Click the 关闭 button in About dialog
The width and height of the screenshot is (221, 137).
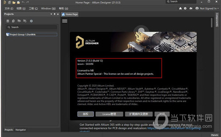(162, 114)
